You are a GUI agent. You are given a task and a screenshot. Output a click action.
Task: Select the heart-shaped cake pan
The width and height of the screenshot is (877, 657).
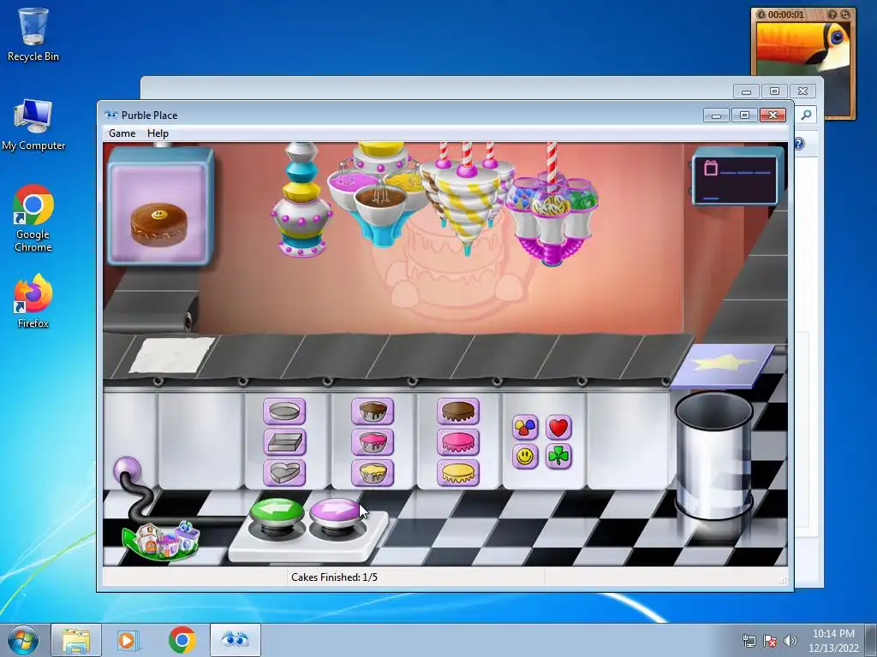pos(284,473)
